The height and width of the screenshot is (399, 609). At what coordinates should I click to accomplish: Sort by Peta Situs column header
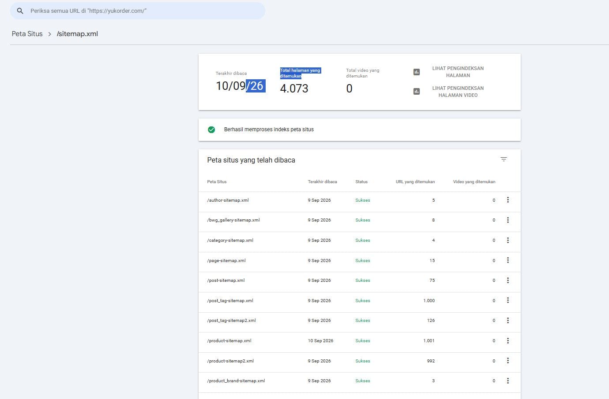coord(217,181)
